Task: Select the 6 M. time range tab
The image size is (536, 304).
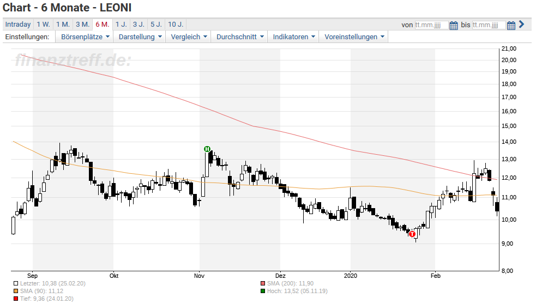Action: 102,25
